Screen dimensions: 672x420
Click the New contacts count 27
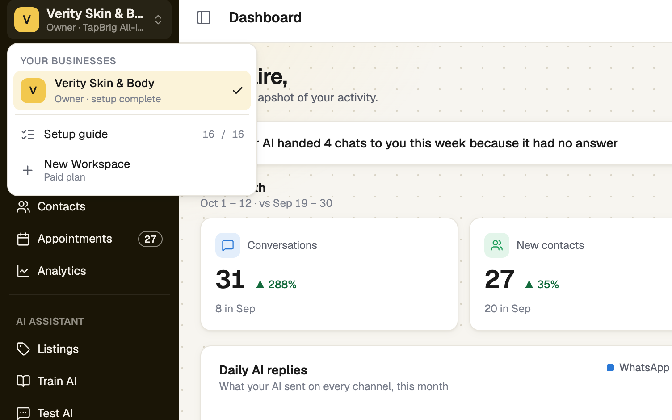pos(500,280)
